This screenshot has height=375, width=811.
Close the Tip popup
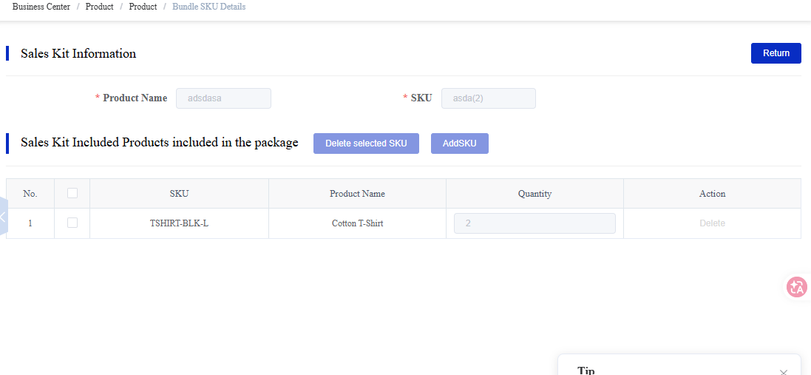[x=783, y=372]
